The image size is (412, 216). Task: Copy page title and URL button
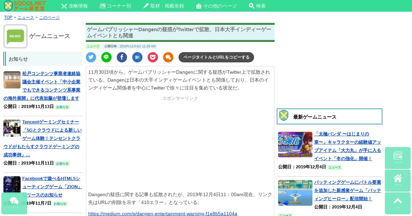click(x=216, y=57)
